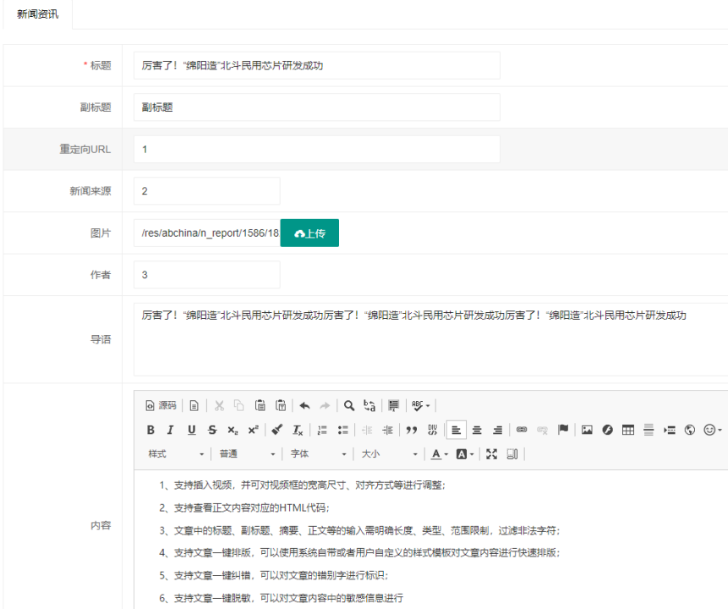The image size is (728, 609).
Task: Insert a numbered list
Action: click(322, 430)
